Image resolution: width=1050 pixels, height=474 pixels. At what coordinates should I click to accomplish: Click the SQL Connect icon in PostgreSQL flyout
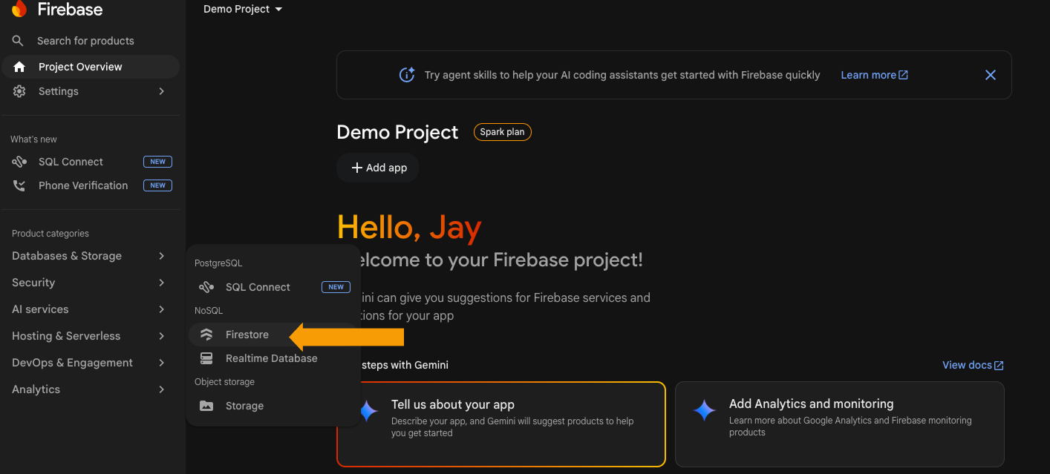[x=206, y=287]
